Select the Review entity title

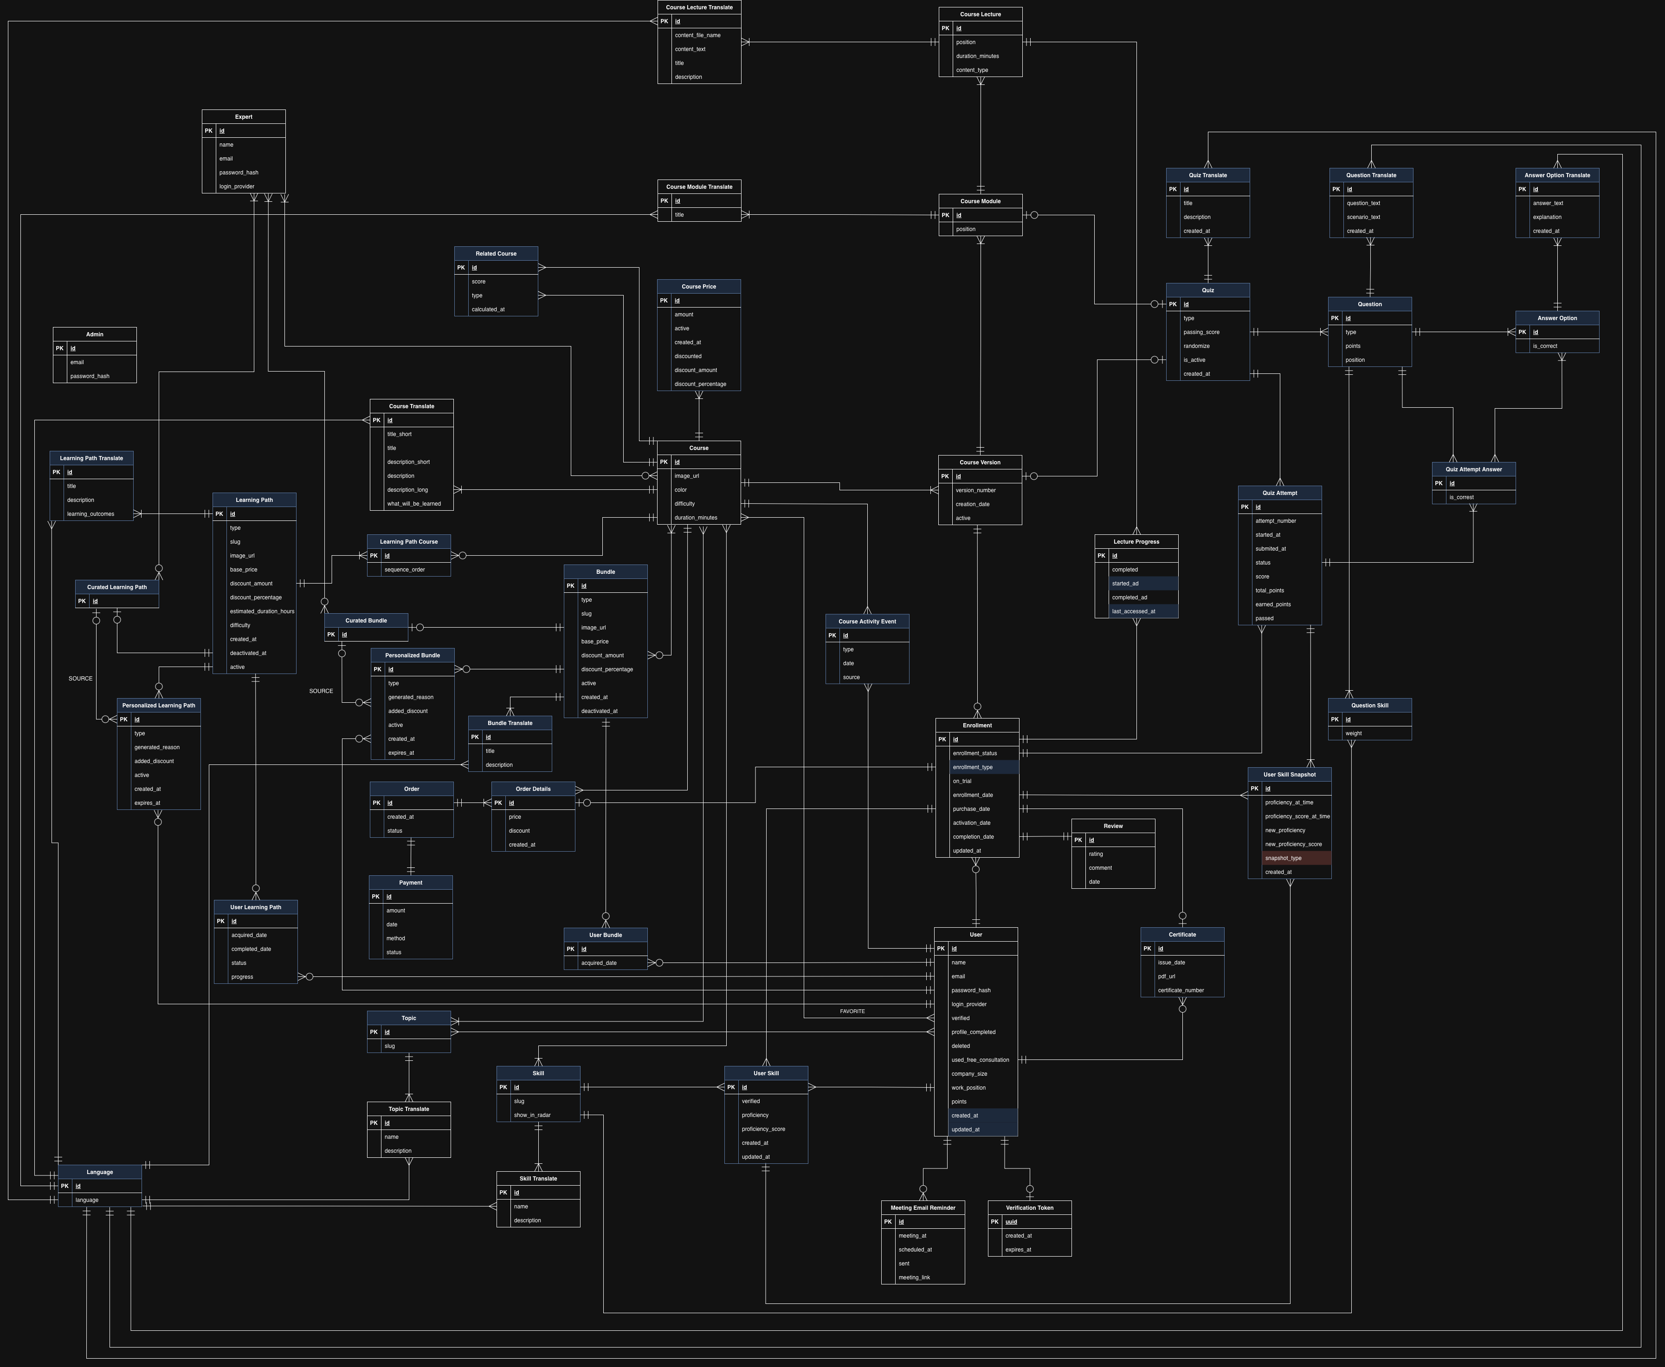pyautogui.click(x=1113, y=826)
